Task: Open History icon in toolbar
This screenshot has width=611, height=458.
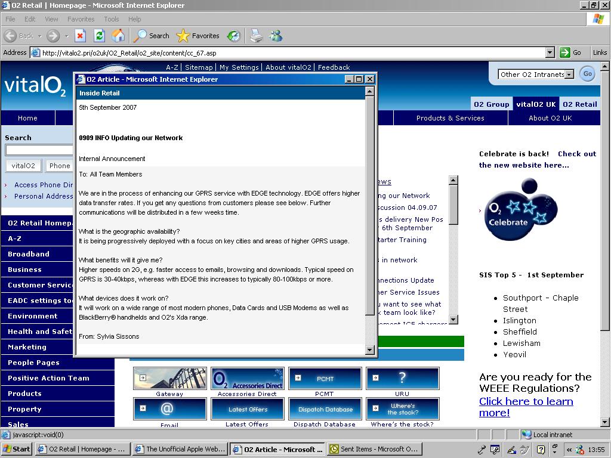Action: click(234, 36)
